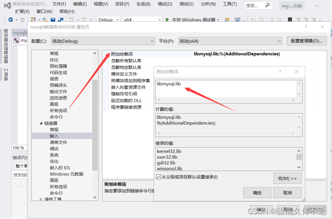
Task: Toggle 从父级或项目默认设置继承 checkbox
Action: 158,177
